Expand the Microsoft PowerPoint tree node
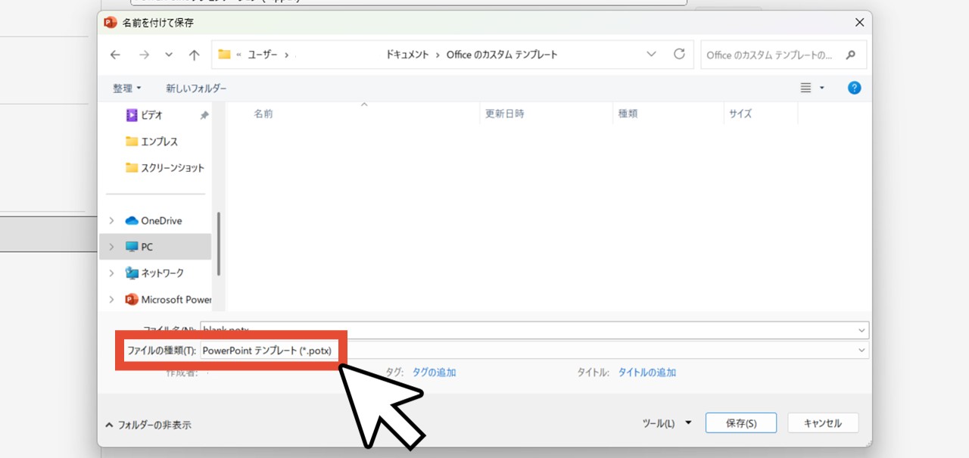The height and width of the screenshot is (458, 969). 112,299
